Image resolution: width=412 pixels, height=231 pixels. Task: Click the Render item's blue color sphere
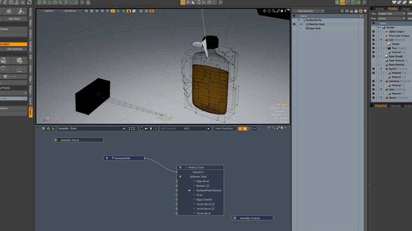pyautogui.click(x=384, y=28)
